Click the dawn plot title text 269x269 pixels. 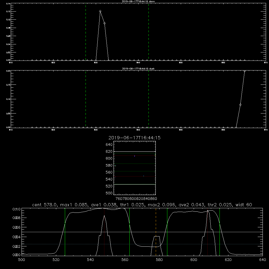(138, 1)
